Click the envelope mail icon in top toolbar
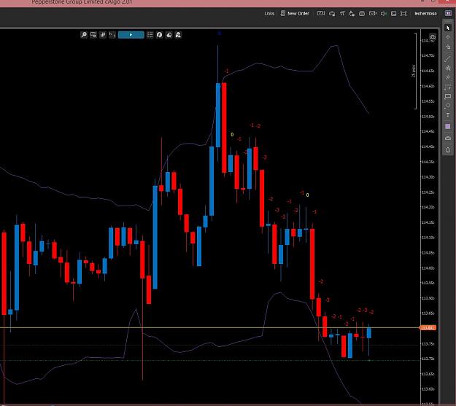The height and width of the screenshot is (406, 456). pos(373,13)
